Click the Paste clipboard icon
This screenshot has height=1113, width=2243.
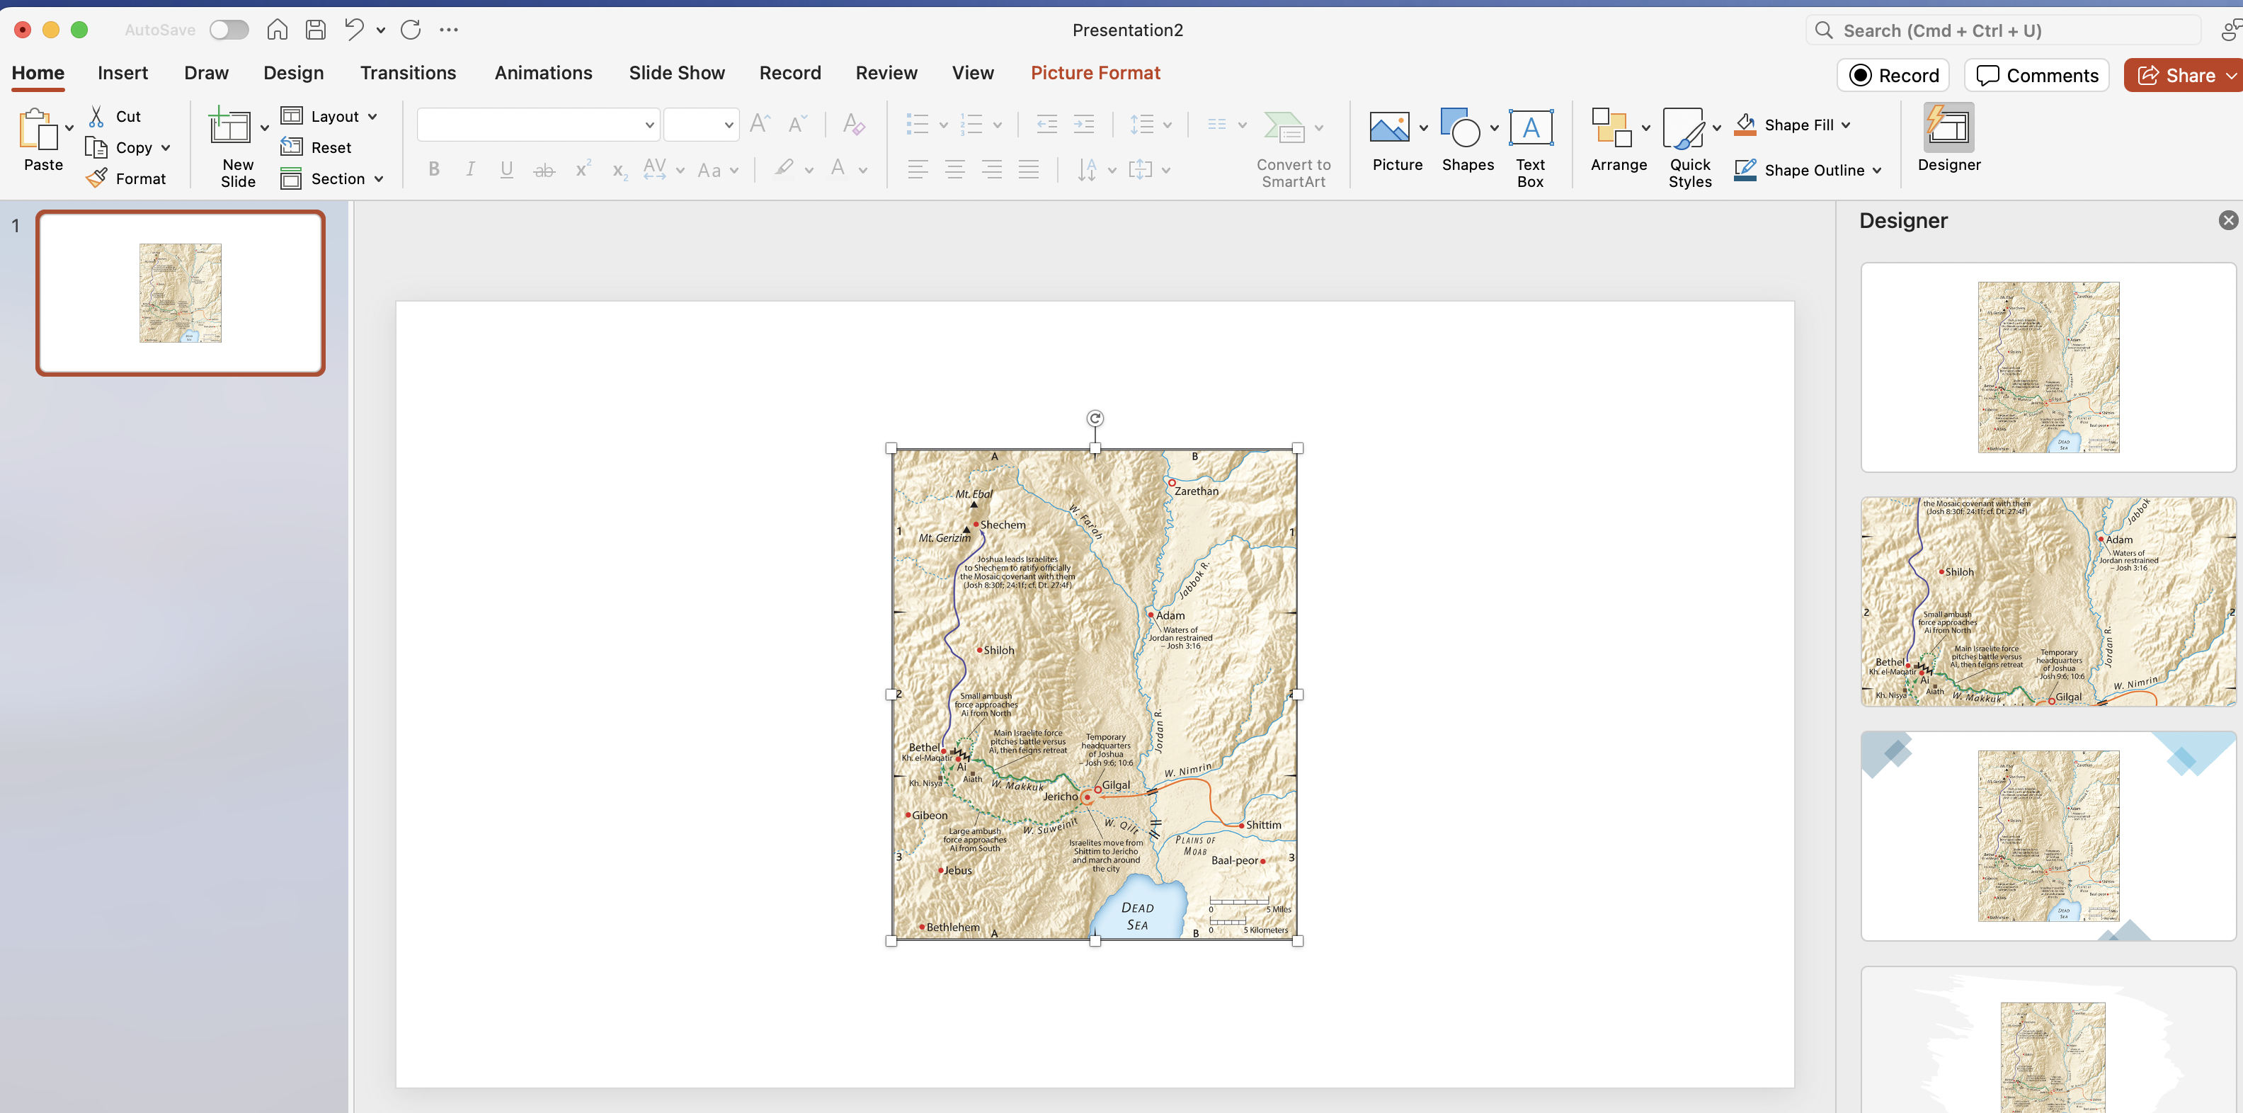pyautogui.click(x=38, y=130)
